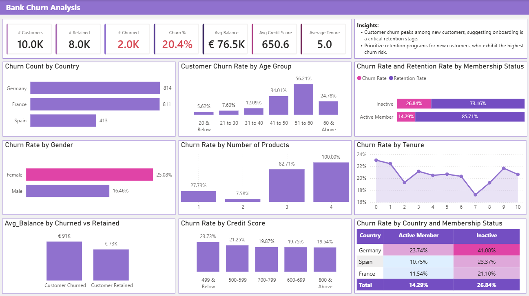
Task: Select Spain bar in Churn Count by Country
Action: tap(63, 121)
